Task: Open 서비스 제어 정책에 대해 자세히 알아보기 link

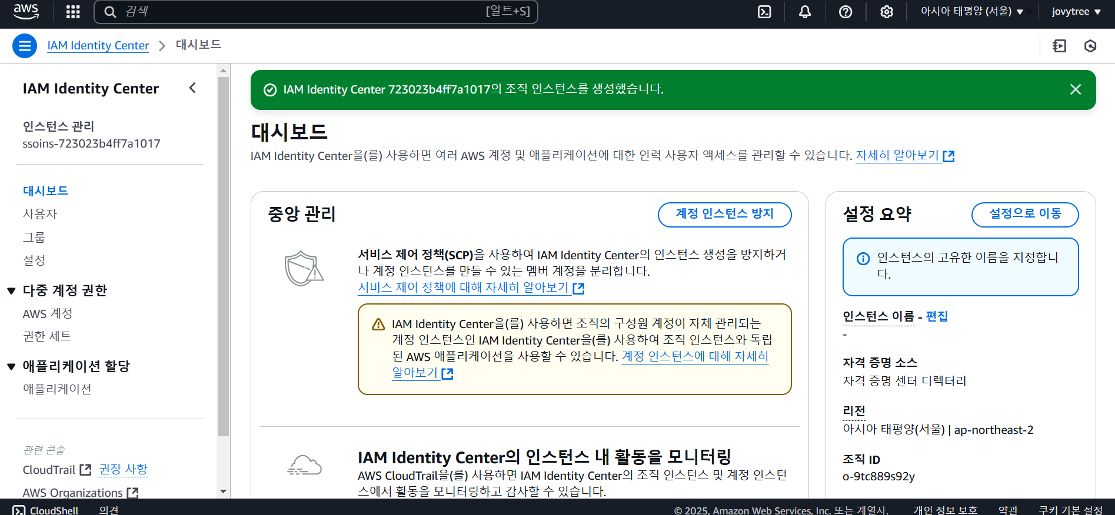Action: click(x=471, y=287)
